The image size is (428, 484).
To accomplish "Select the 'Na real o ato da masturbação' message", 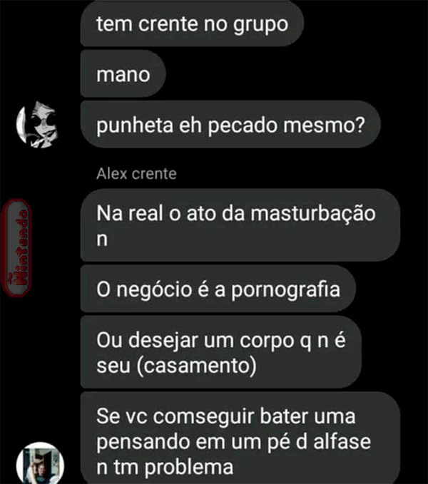I will coord(240,225).
